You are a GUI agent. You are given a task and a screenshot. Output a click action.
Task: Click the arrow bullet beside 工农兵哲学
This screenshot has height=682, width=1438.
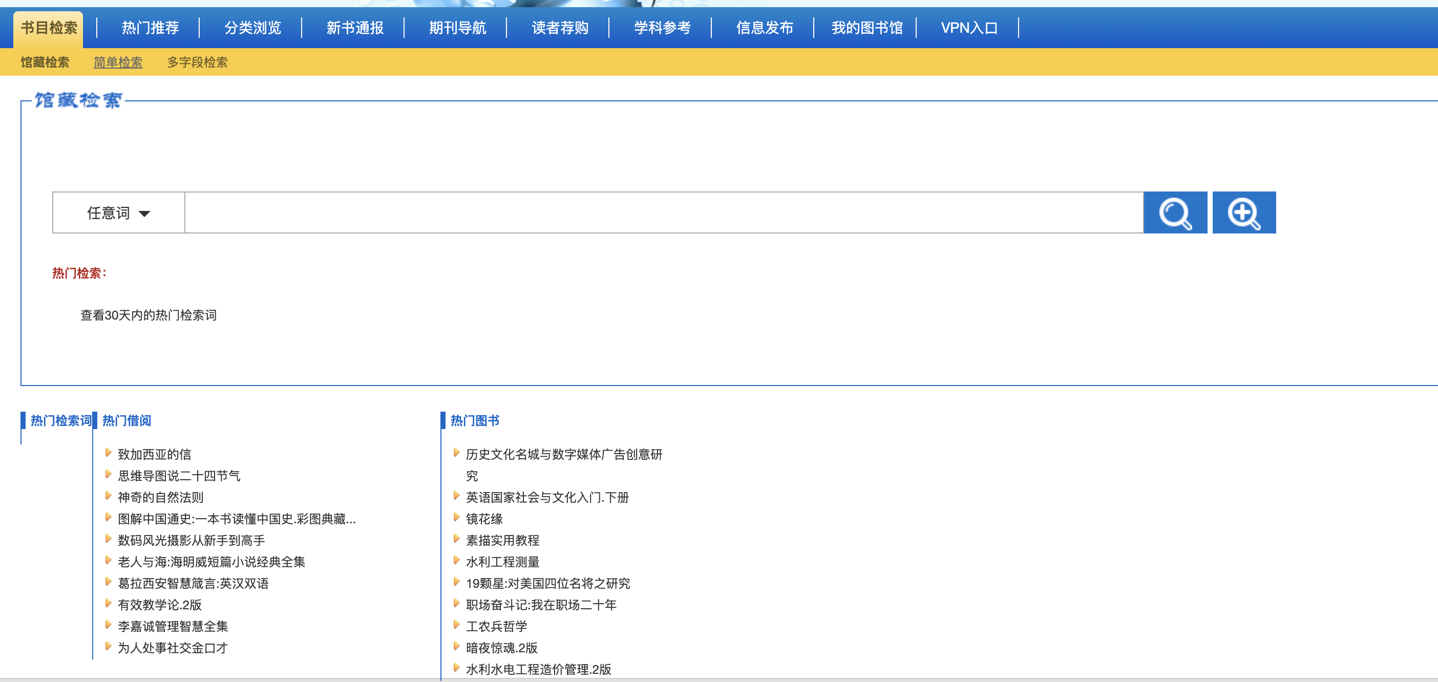tap(456, 625)
